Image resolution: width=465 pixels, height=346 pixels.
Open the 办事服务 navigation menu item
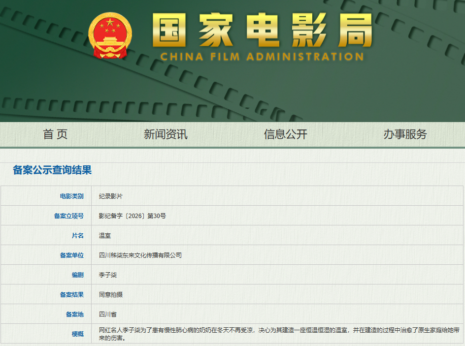coord(405,134)
